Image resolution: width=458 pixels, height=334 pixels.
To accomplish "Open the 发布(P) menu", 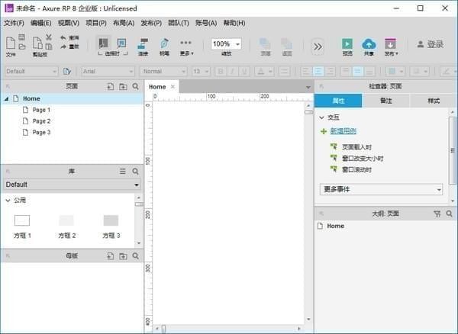I will point(151,23).
